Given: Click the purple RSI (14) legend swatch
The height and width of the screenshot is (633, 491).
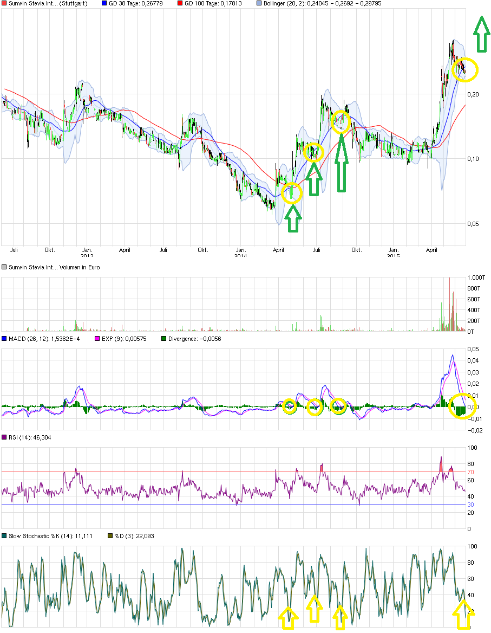Looking at the screenshot, I should (4, 437).
